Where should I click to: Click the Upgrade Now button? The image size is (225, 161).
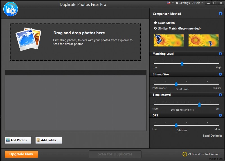(21, 154)
